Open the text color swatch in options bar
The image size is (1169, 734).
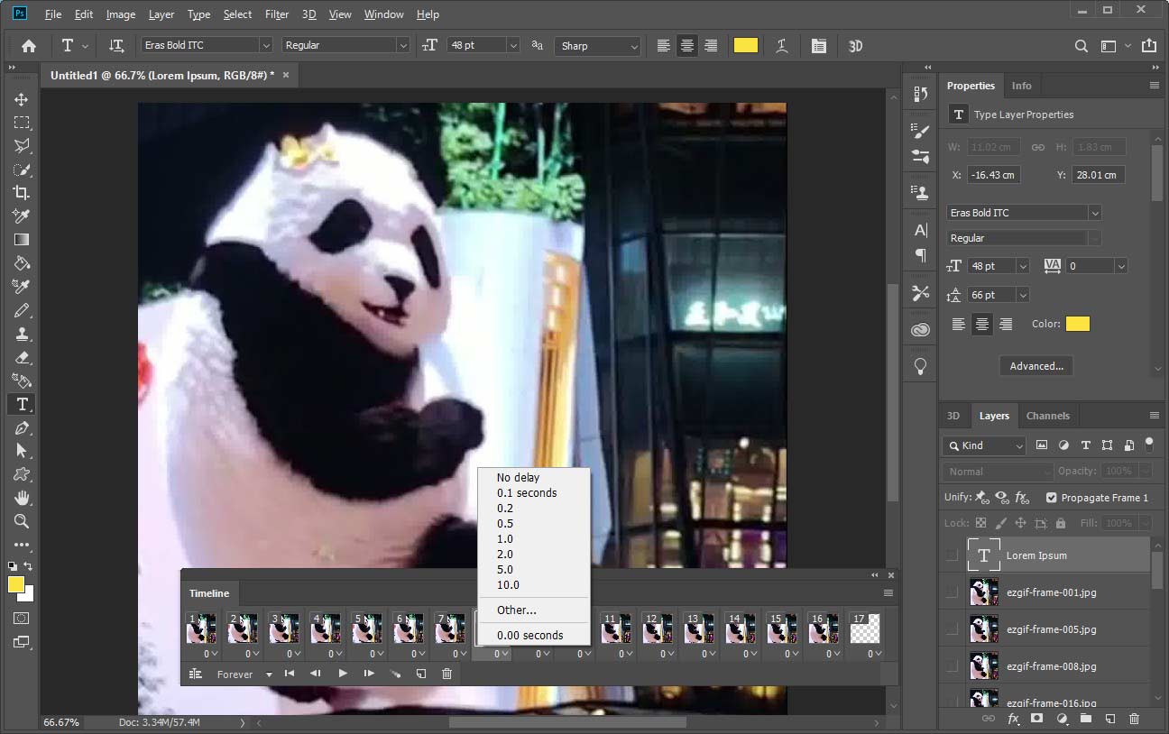(745, 46)
